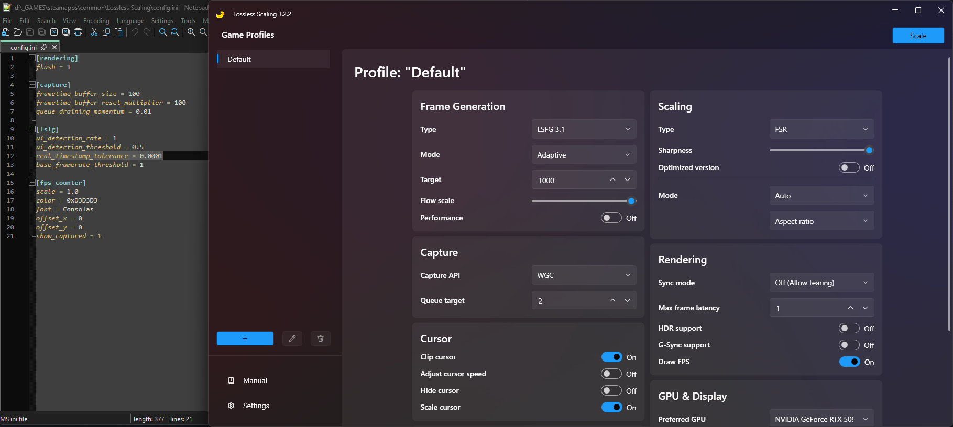Open the Scaling Mode dropdown Auto
This screenshot has width=953, height=427.
(x=821, y=196)
